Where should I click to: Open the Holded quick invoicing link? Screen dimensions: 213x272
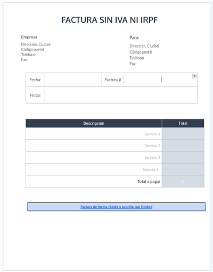tap(116, 207)
